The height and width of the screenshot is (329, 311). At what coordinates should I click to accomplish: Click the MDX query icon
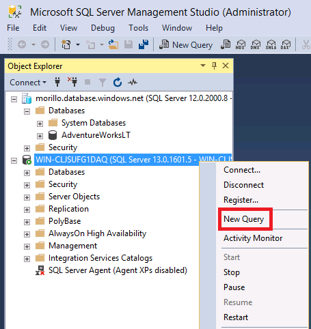241,44
